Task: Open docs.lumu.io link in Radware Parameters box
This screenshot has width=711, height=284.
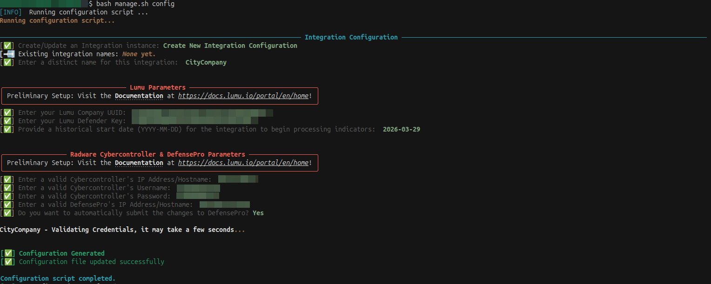Action: (243, 163)
